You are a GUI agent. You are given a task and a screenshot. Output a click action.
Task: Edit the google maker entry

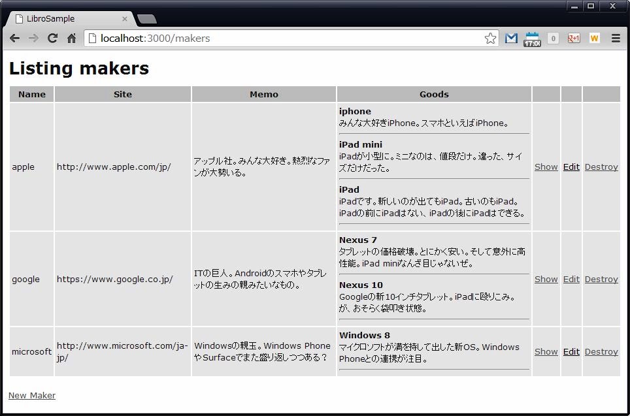coord(571,279)
